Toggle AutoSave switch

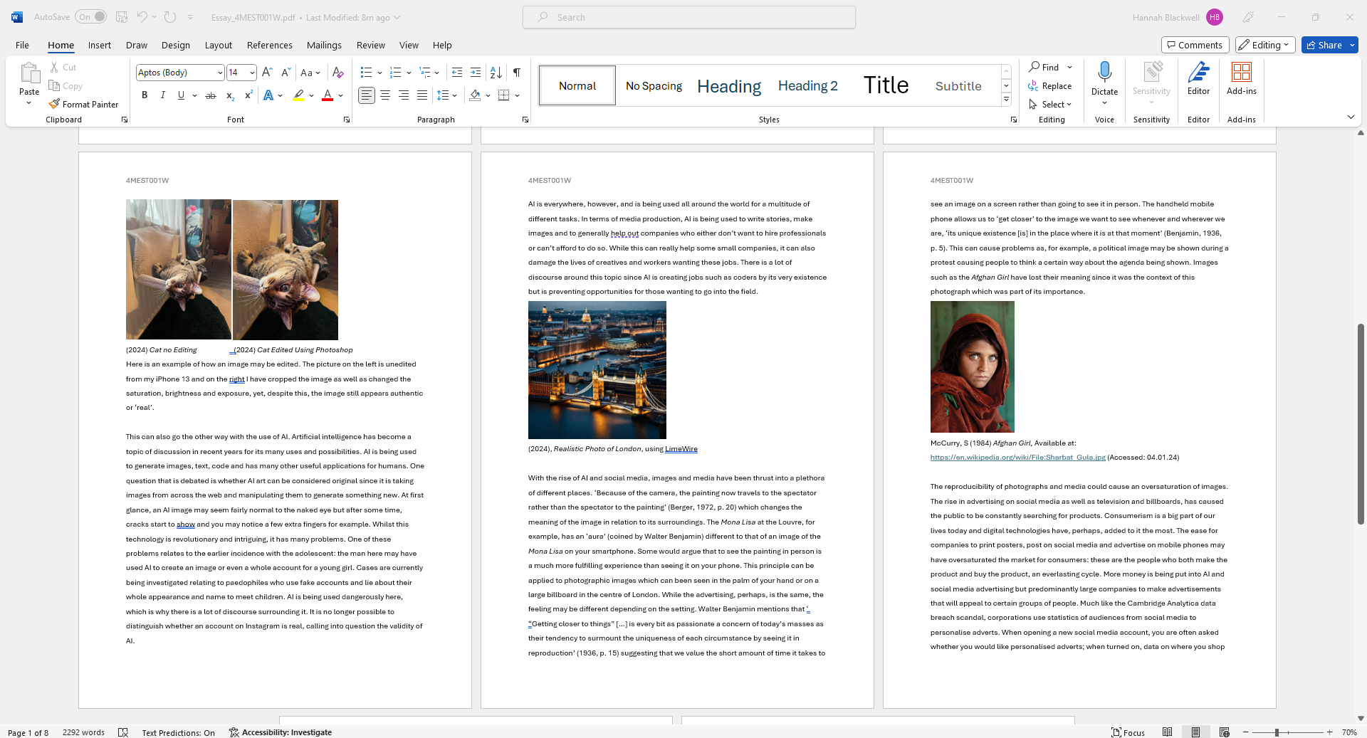tap(91, 17)
